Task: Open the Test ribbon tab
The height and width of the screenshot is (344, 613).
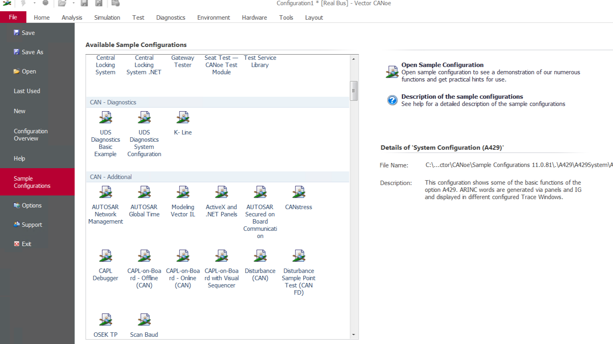Action: [x=138, y=18]
